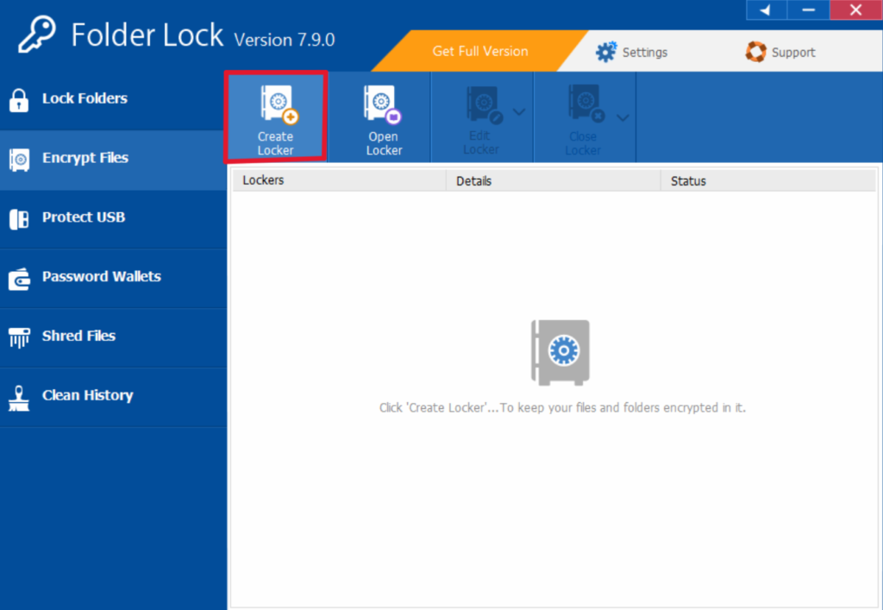The image size is (883, 610).
Task: Click the Get Full Version button
Action: click(x=479, y=52)
